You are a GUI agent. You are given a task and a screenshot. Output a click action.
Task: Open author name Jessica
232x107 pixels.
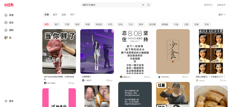(x=202, y=81)
